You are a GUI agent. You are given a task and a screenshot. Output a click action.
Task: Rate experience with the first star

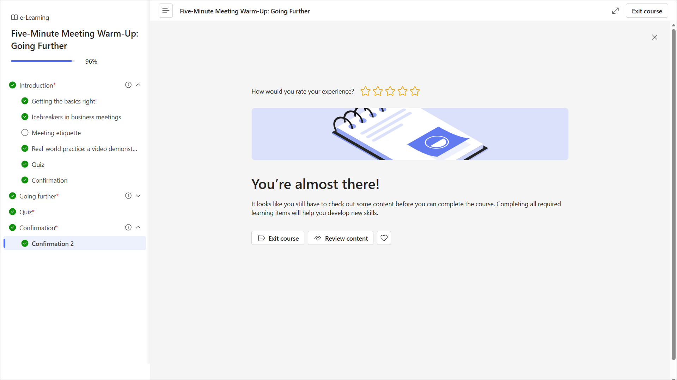tap(365, 91)
